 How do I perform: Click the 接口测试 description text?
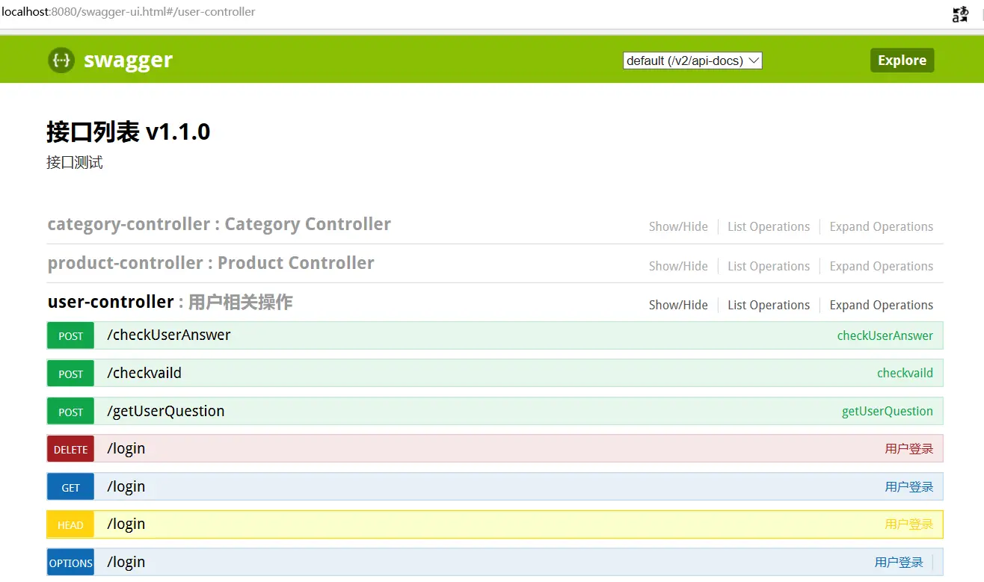click(75, 162)
